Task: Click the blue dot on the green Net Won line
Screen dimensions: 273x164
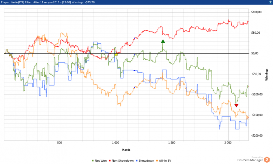Action: (134, 55)
